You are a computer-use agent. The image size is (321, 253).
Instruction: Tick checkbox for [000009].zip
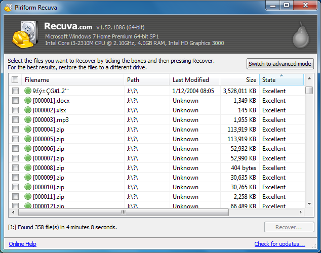[x=15, y=177]
